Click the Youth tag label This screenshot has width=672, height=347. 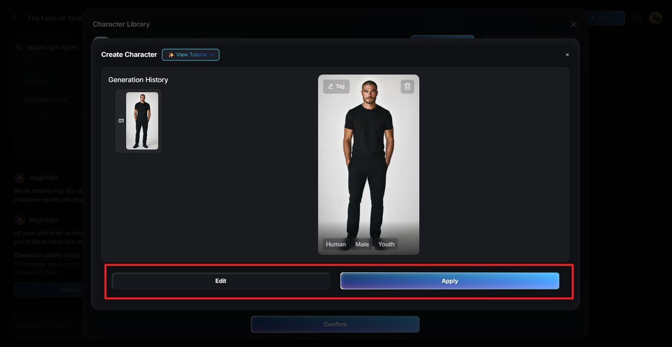pos(386,244)
